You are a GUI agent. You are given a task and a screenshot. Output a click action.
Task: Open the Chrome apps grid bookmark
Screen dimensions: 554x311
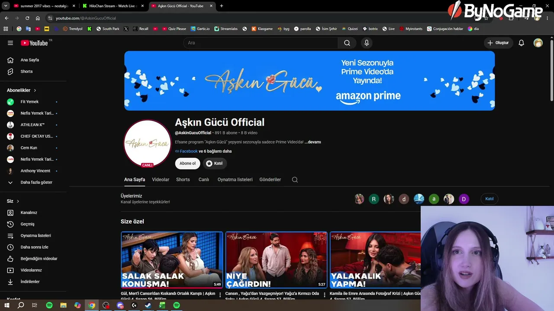coord(6,29)
